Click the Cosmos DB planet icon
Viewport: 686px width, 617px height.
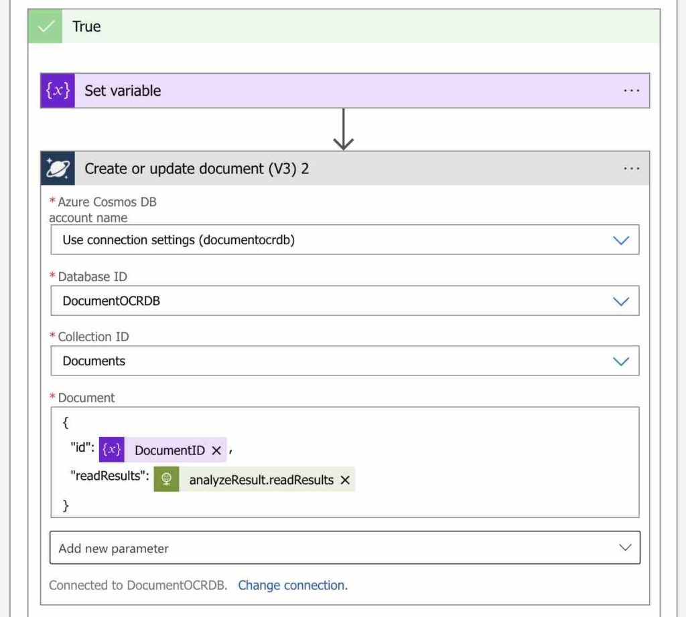[x=58, y=169]
